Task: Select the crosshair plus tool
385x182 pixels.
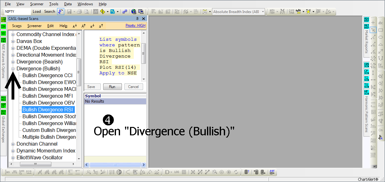Action: pyautogui.click(x=373, y=23)
